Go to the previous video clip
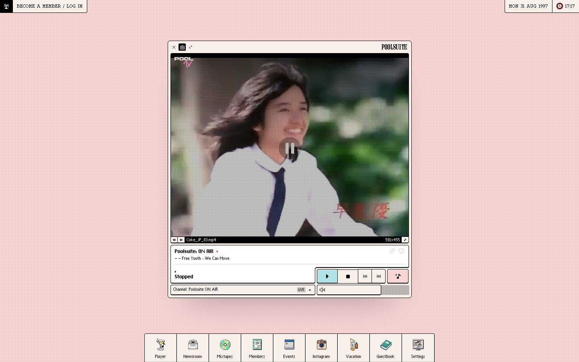The height and width of the screenshot is (362, 579). click(x=174, y=240)
